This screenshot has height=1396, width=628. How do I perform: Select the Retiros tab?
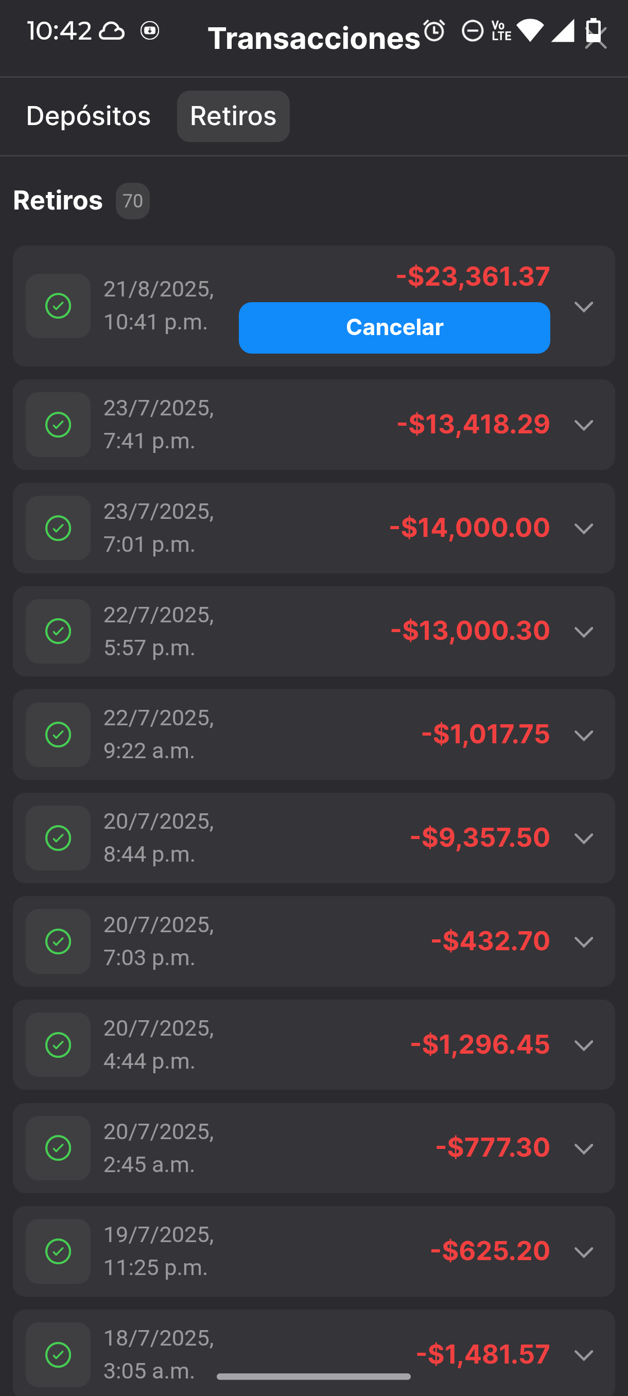click(x=233, y=116)
